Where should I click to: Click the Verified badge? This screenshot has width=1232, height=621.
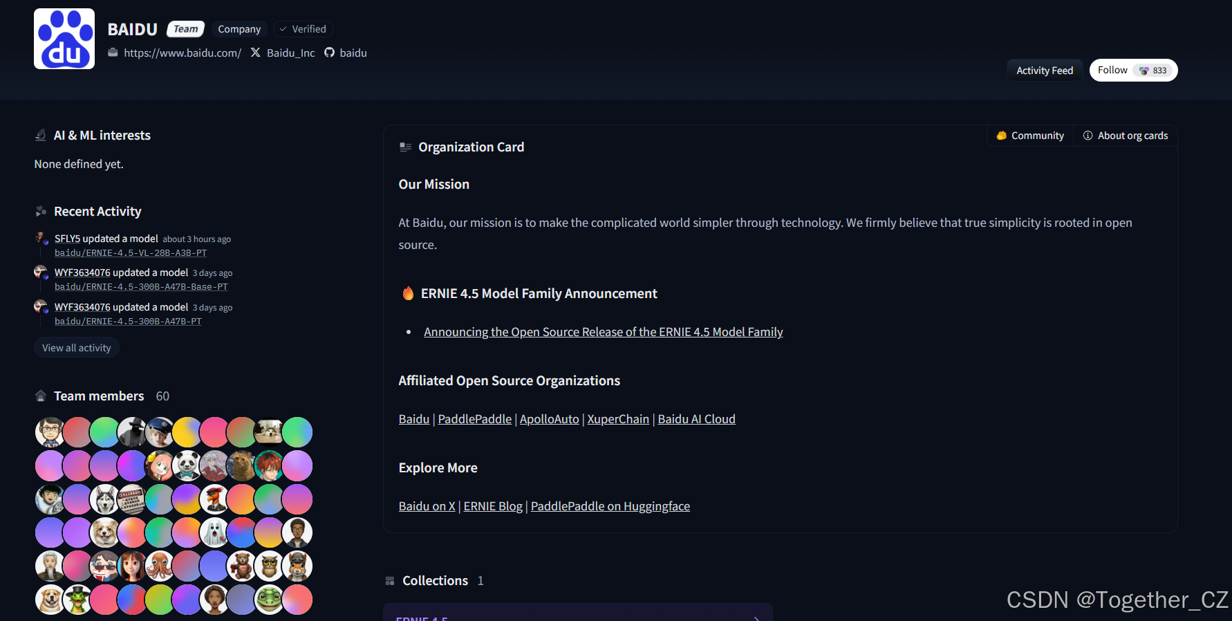coord(303,29)
